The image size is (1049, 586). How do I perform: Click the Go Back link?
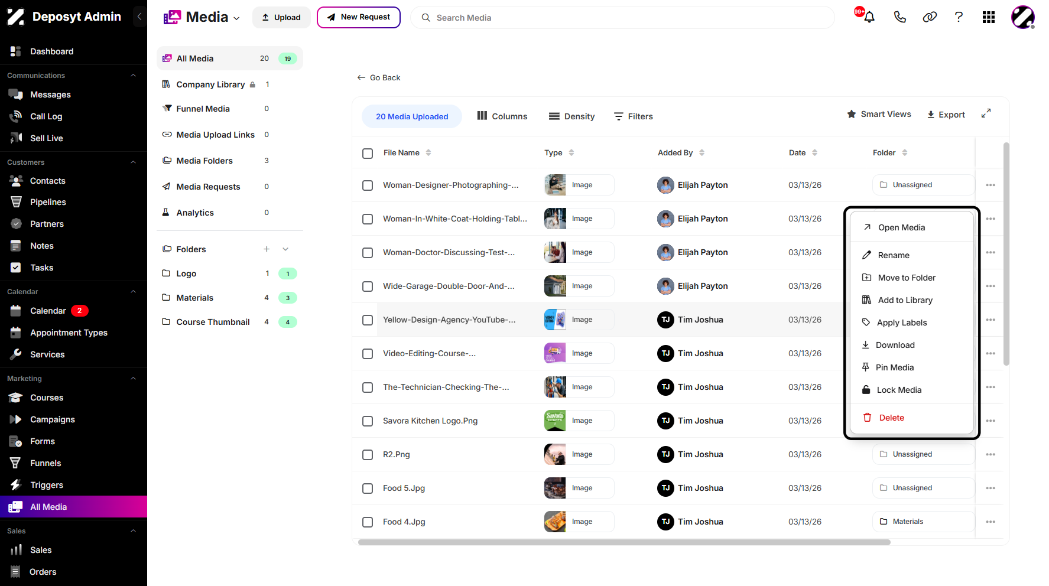[x=379, y=77]
